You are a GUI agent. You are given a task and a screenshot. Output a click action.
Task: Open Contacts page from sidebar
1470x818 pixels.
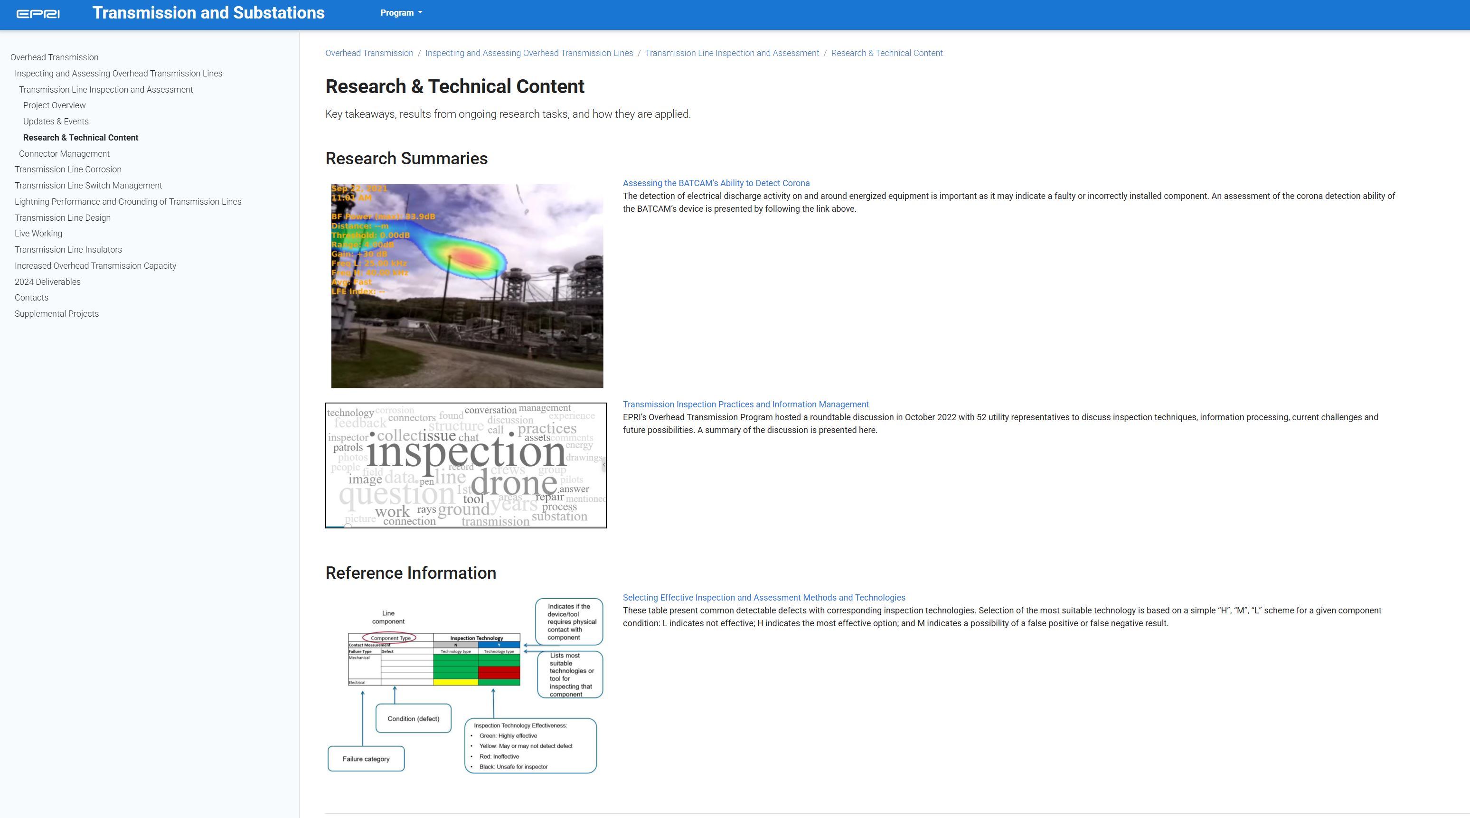31,298
